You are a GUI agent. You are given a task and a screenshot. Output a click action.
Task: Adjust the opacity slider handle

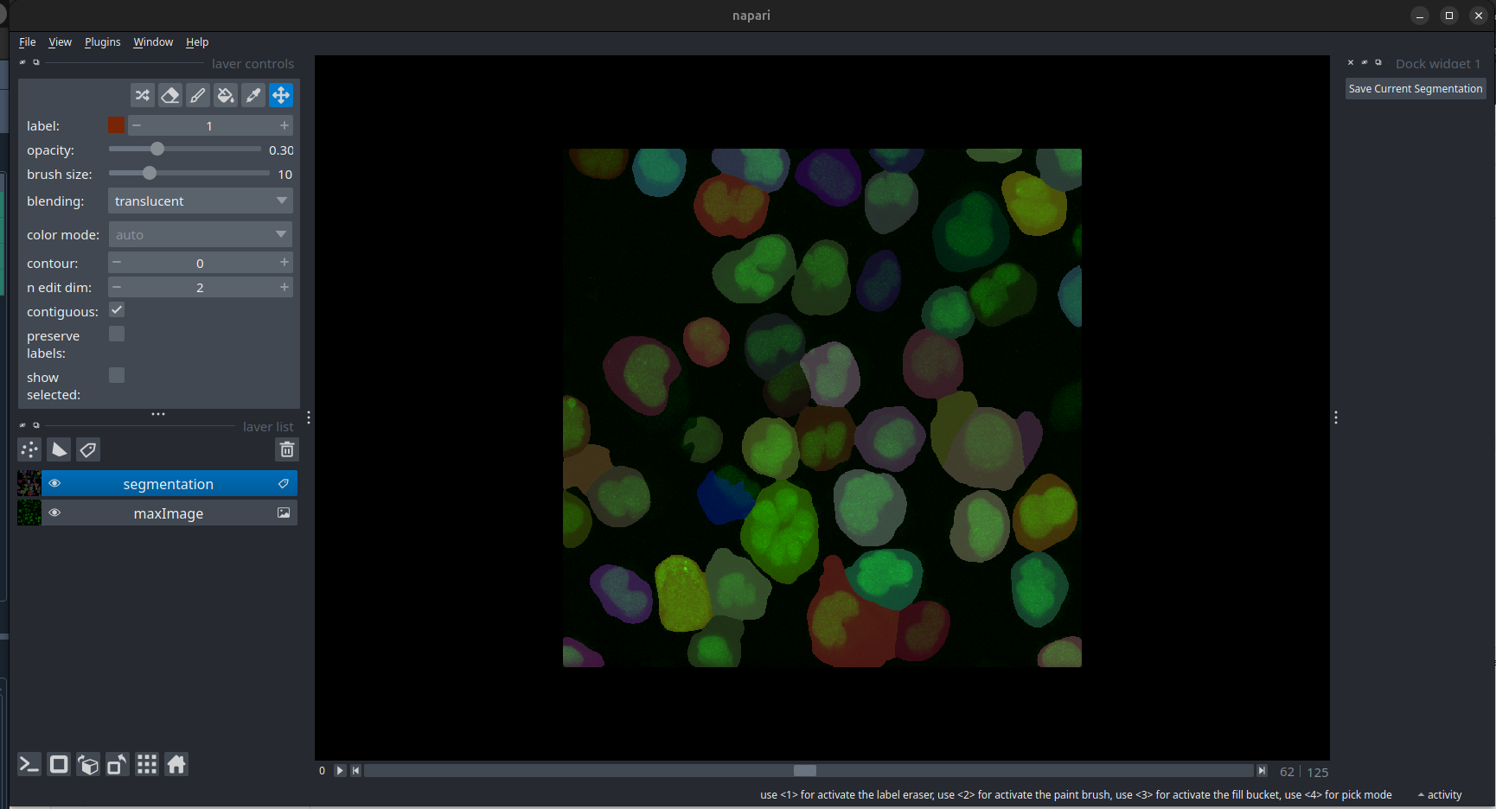click(157, 150)
